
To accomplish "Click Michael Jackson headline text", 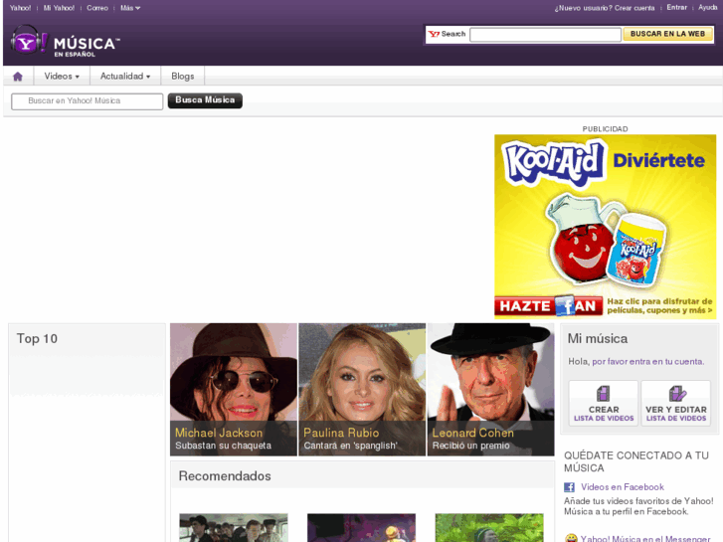I will click(219, 433).
